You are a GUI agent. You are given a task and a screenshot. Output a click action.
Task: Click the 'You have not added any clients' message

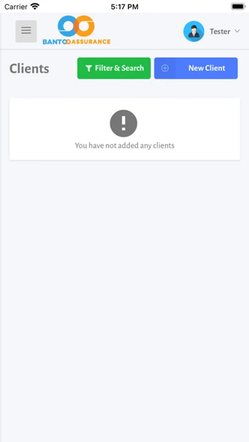point(125,145)
